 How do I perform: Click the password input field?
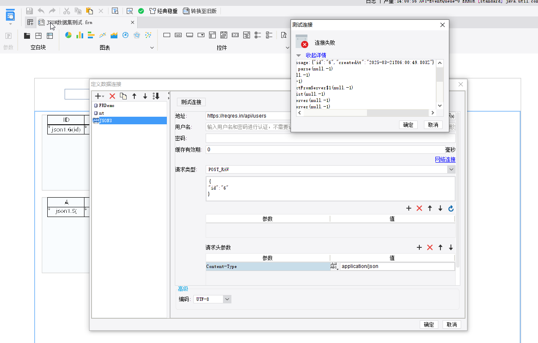[x=330, y=138]
